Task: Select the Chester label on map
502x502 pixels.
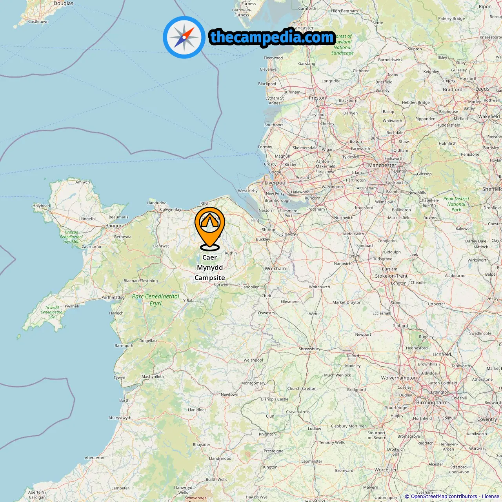Action: pos(290,234)
